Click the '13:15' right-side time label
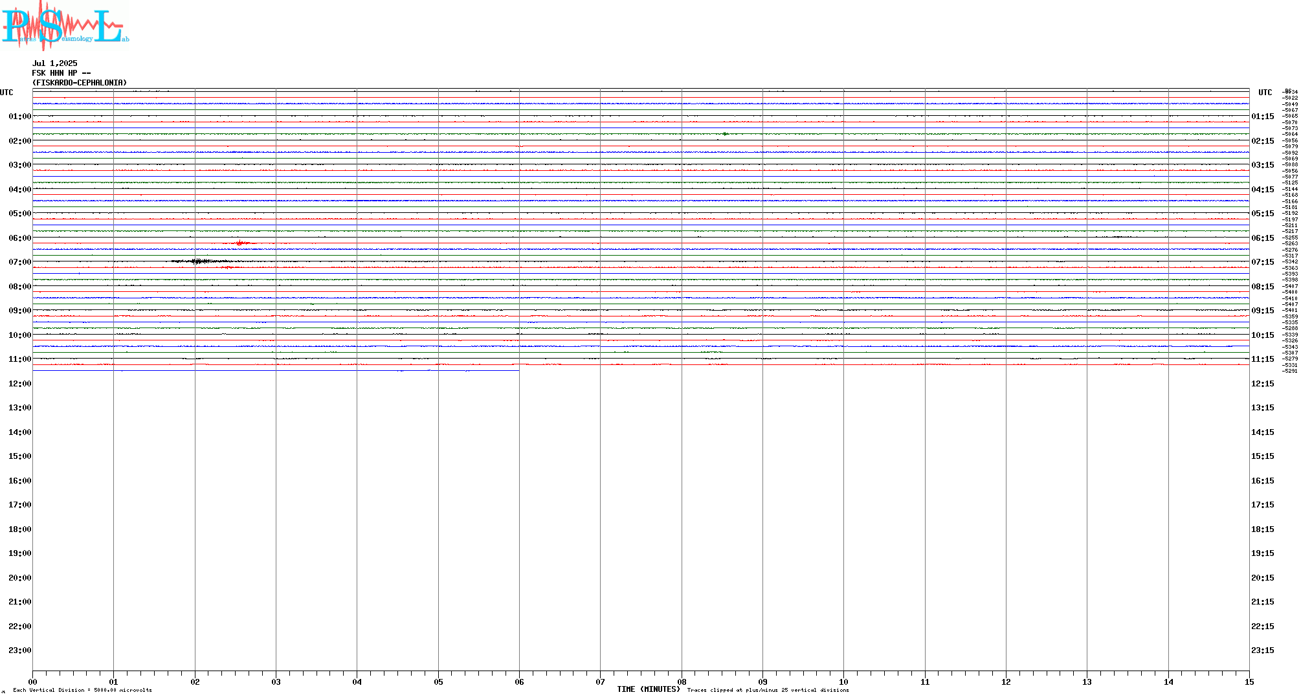This screenshot has width=1301, height=699. pyautogui.click(x=1263, y=408)
